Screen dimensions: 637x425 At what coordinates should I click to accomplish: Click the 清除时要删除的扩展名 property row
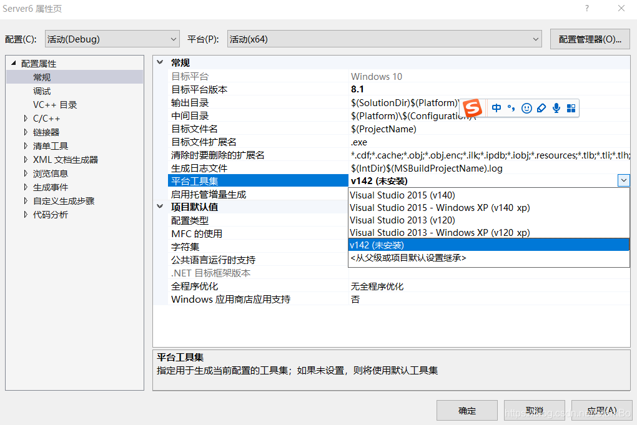[x=399, y=155]
